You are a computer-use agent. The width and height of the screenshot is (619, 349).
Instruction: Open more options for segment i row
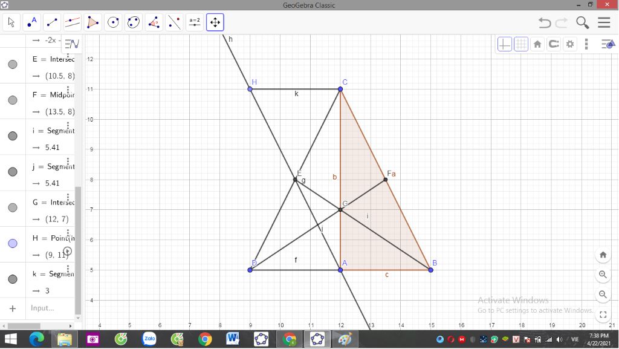[x=68, y=126]
